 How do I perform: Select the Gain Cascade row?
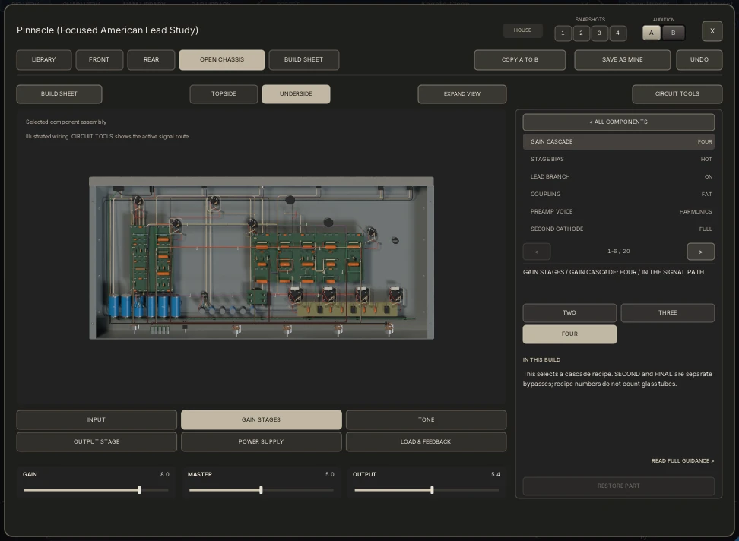pyautogui.click(x=618, y=142)
